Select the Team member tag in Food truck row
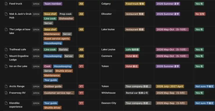 tap(53, 4)
